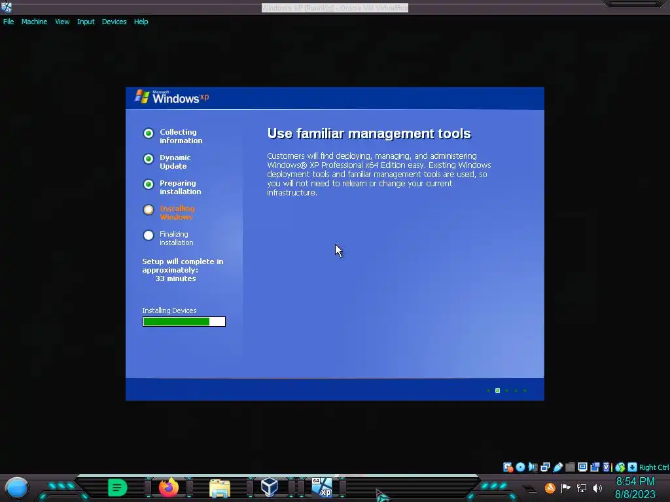Viewport: 670px width, 502px height.
Task: Click the recording status icon
Action: tap(595, 467)
